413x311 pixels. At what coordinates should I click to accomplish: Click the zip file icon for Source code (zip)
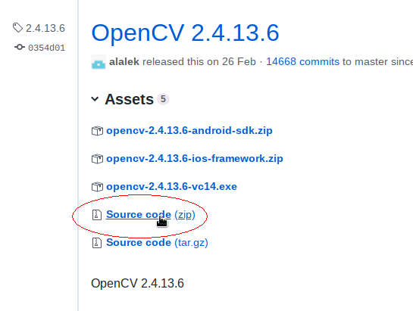[97, 215]
